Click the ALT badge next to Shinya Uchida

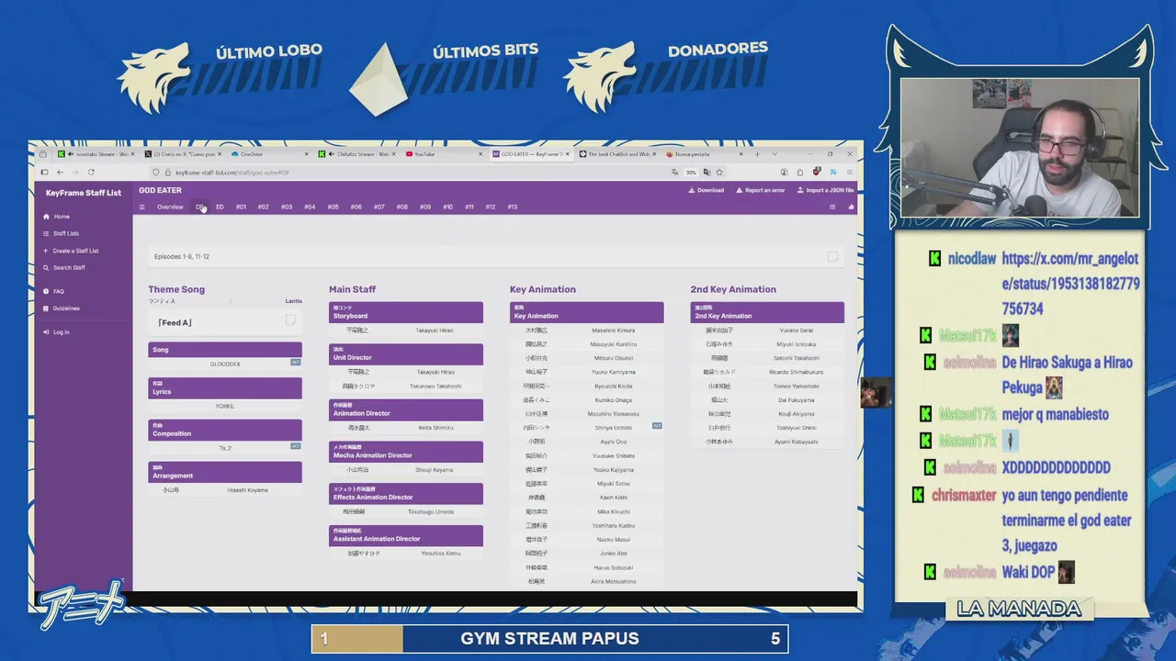point(657,426)
